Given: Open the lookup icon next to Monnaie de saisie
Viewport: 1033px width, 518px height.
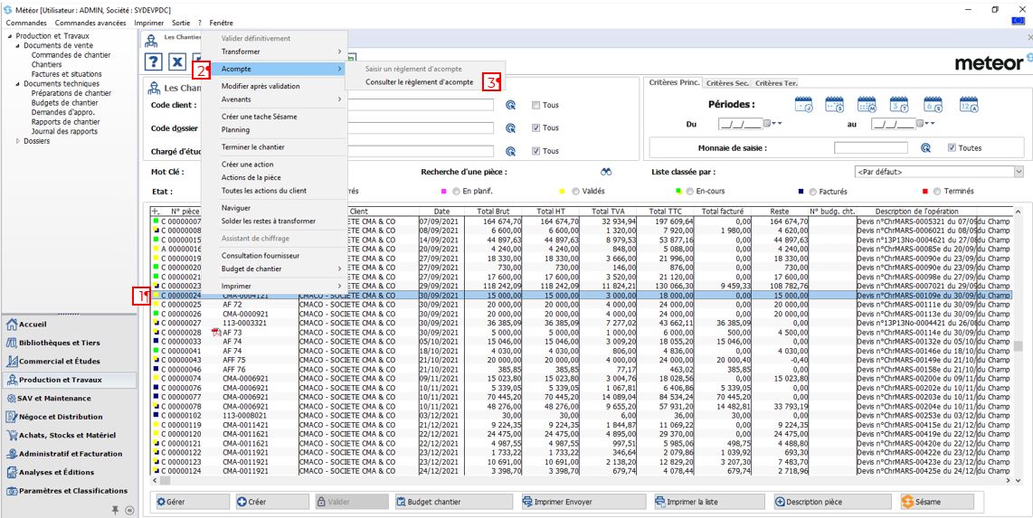Looking at the screenshot, I should (925, 148).
